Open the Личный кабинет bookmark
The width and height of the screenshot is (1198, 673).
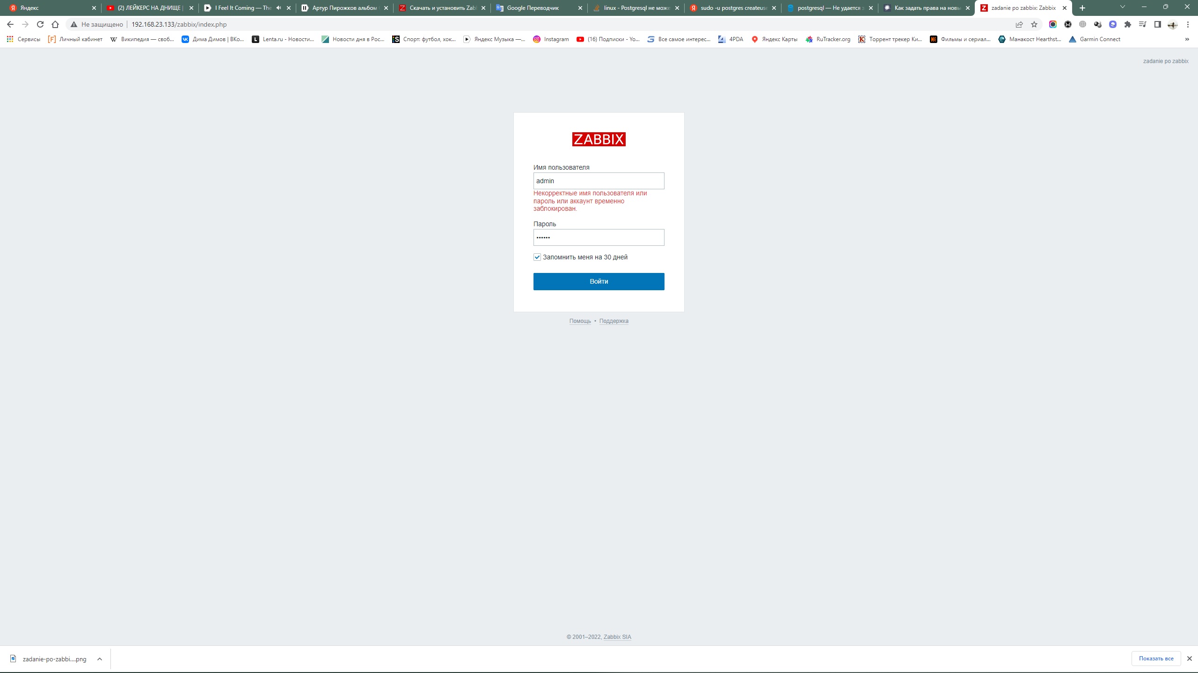pos(75,39)
